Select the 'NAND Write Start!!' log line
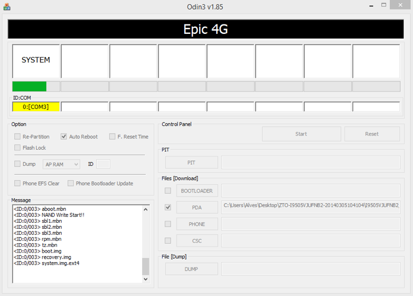 pos(49,215)
